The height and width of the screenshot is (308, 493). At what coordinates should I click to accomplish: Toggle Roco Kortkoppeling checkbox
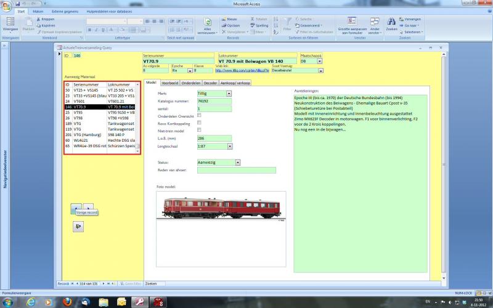pos(199,123)
